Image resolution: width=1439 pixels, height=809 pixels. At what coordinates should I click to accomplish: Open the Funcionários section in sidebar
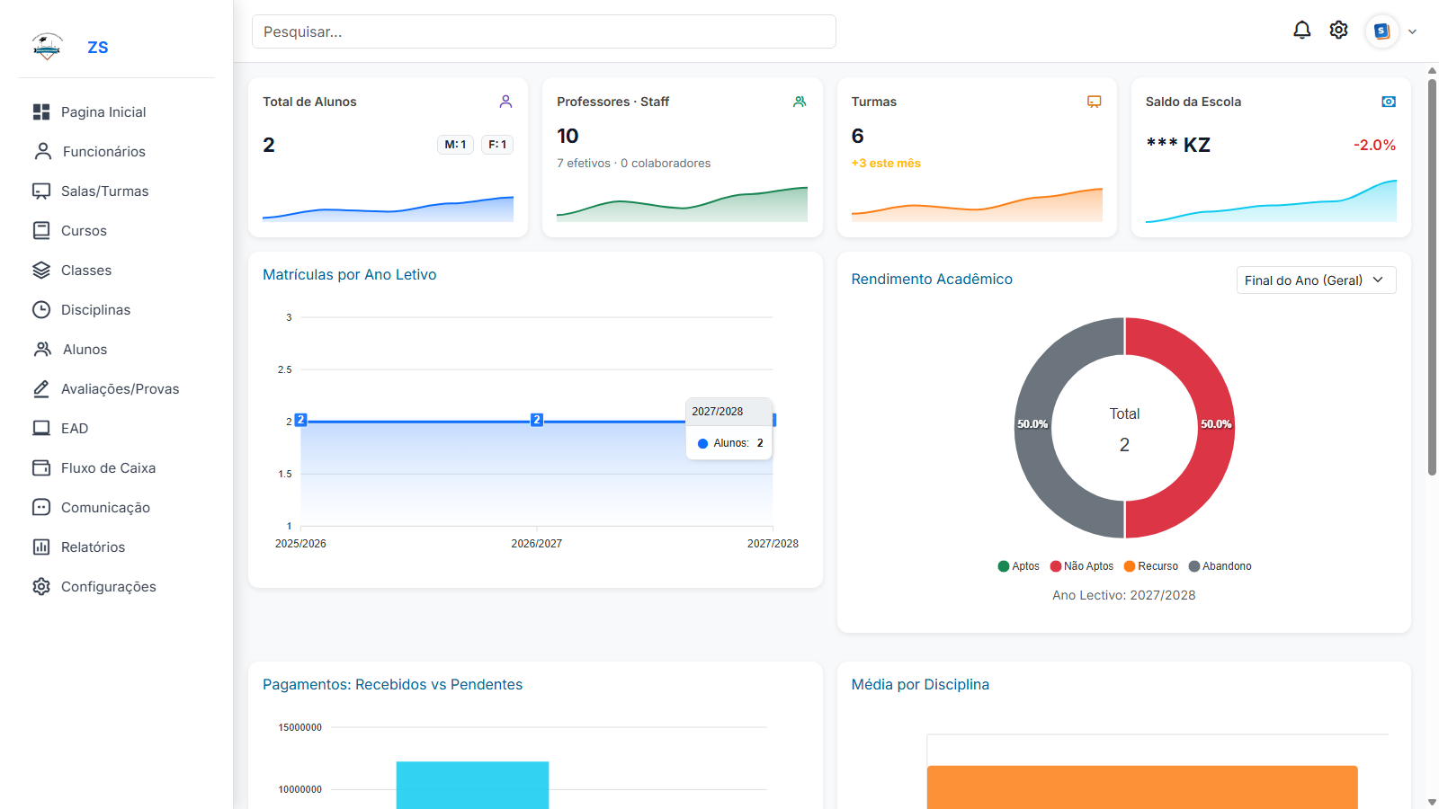(103, 151)
